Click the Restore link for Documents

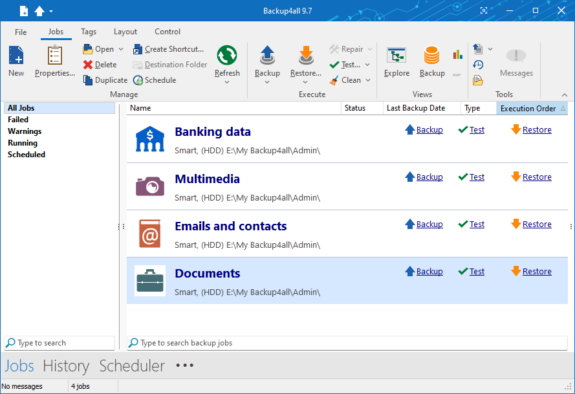tap(537, 272)
